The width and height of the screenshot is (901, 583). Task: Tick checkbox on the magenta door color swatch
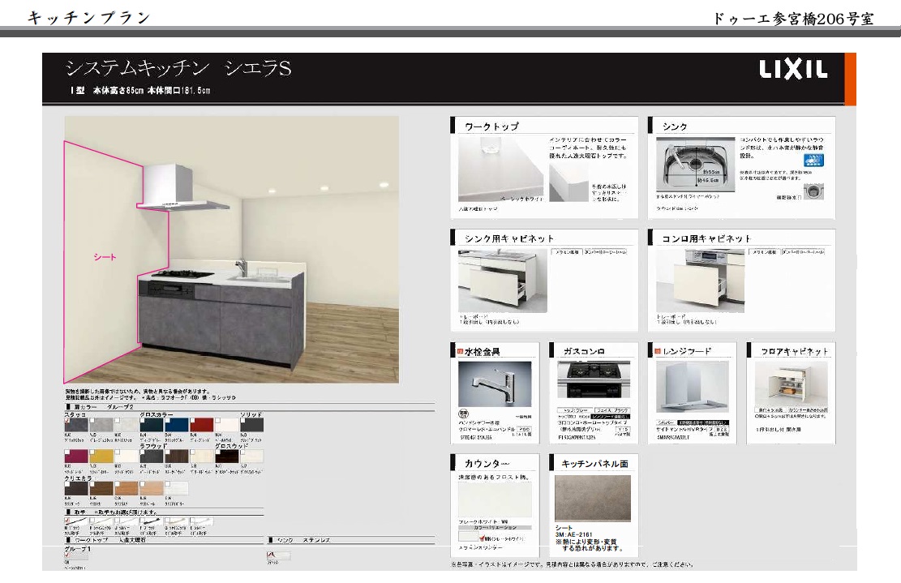tap(67, 452)
